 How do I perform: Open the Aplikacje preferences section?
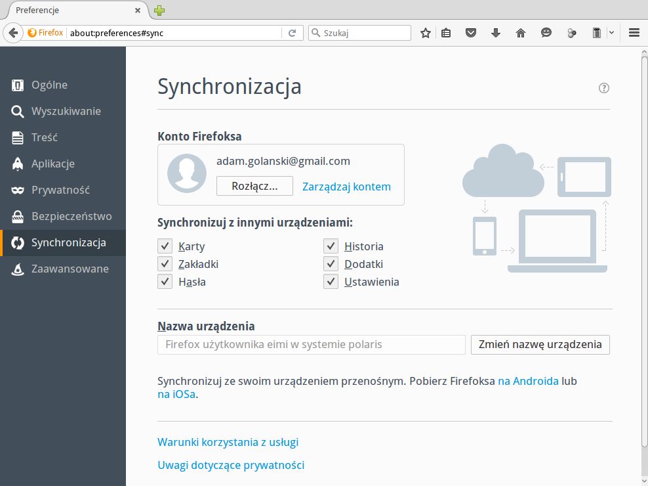point(63,164)
